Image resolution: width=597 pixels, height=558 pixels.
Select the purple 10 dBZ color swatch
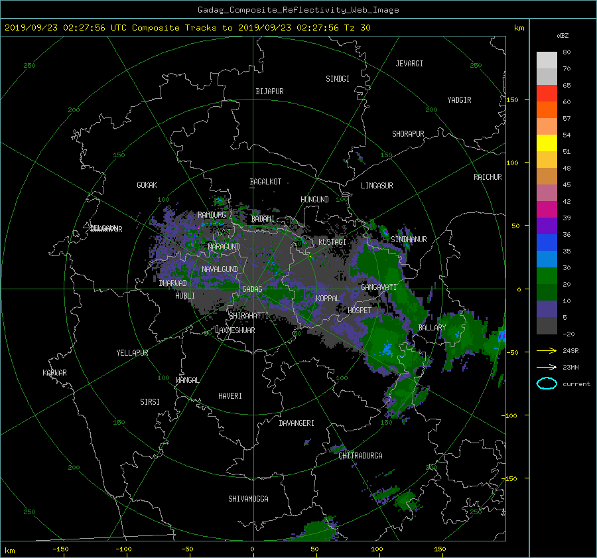(547, 309)
